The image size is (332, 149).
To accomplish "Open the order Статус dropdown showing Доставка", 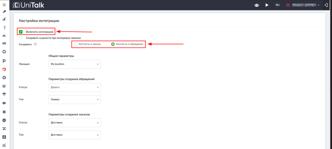I will tap(74, 123).
